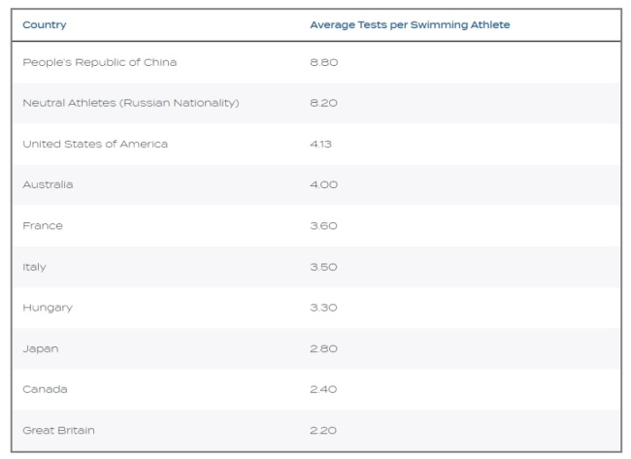Click the value 2.40

tap(323, 389)
